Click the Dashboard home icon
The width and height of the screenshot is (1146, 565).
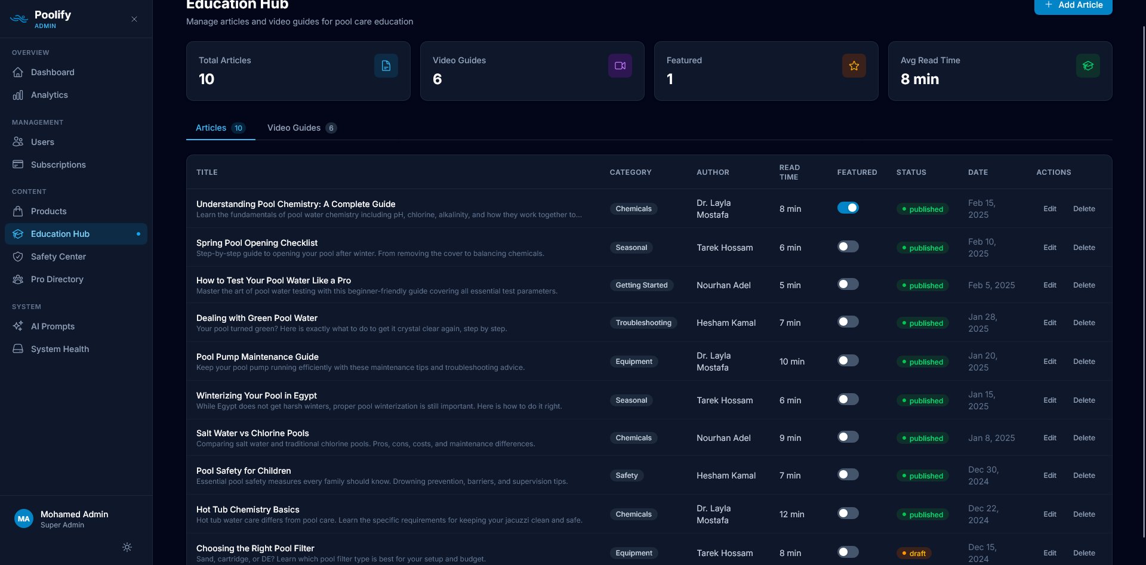pos(18,72)
